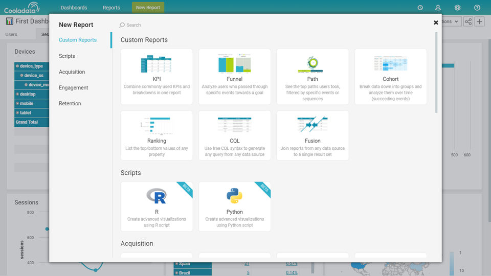Select Scripts in sidebar

67,56
